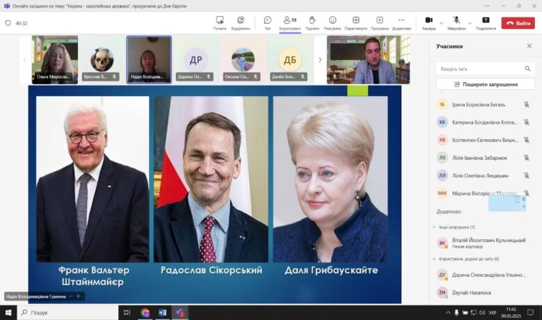Click muted mic icon beside Ірина Борисівна Бегаль
Image resolution: width=542 pixels, height=320 pixels.
[x=527, y=104]
